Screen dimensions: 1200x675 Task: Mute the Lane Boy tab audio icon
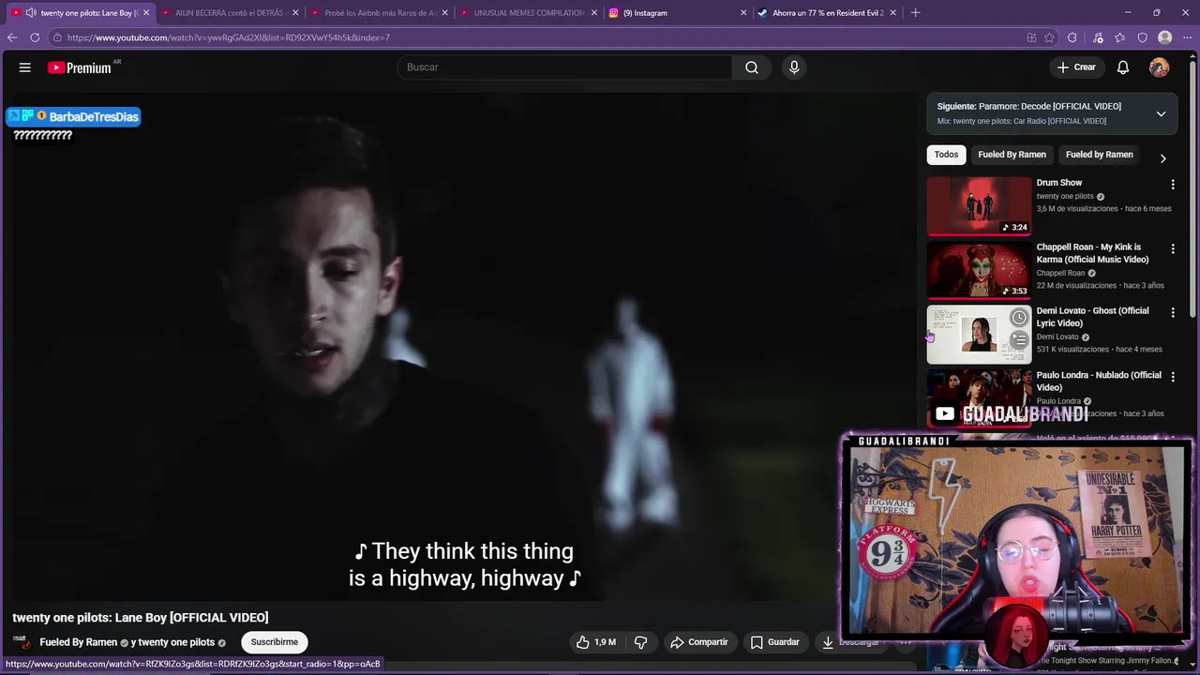tap(31, 13)
